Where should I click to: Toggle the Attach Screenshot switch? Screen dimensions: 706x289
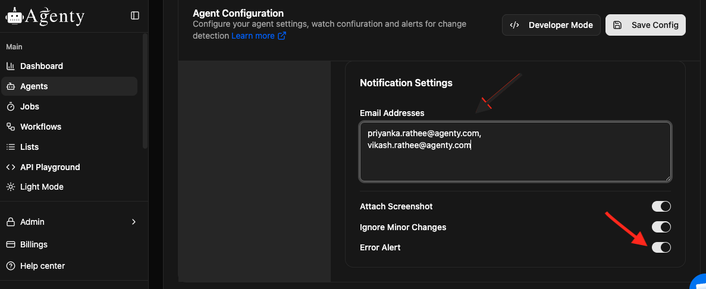tap(661, 206)
